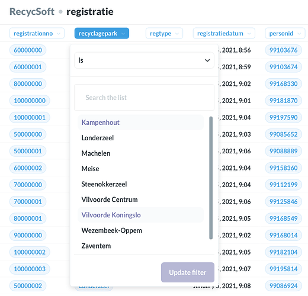Select Londerzeel from the list

click(140, 138)
